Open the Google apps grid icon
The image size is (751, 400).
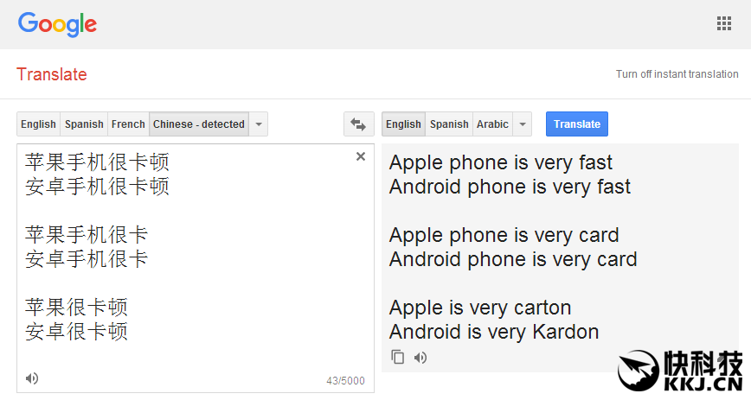(723, 23)
